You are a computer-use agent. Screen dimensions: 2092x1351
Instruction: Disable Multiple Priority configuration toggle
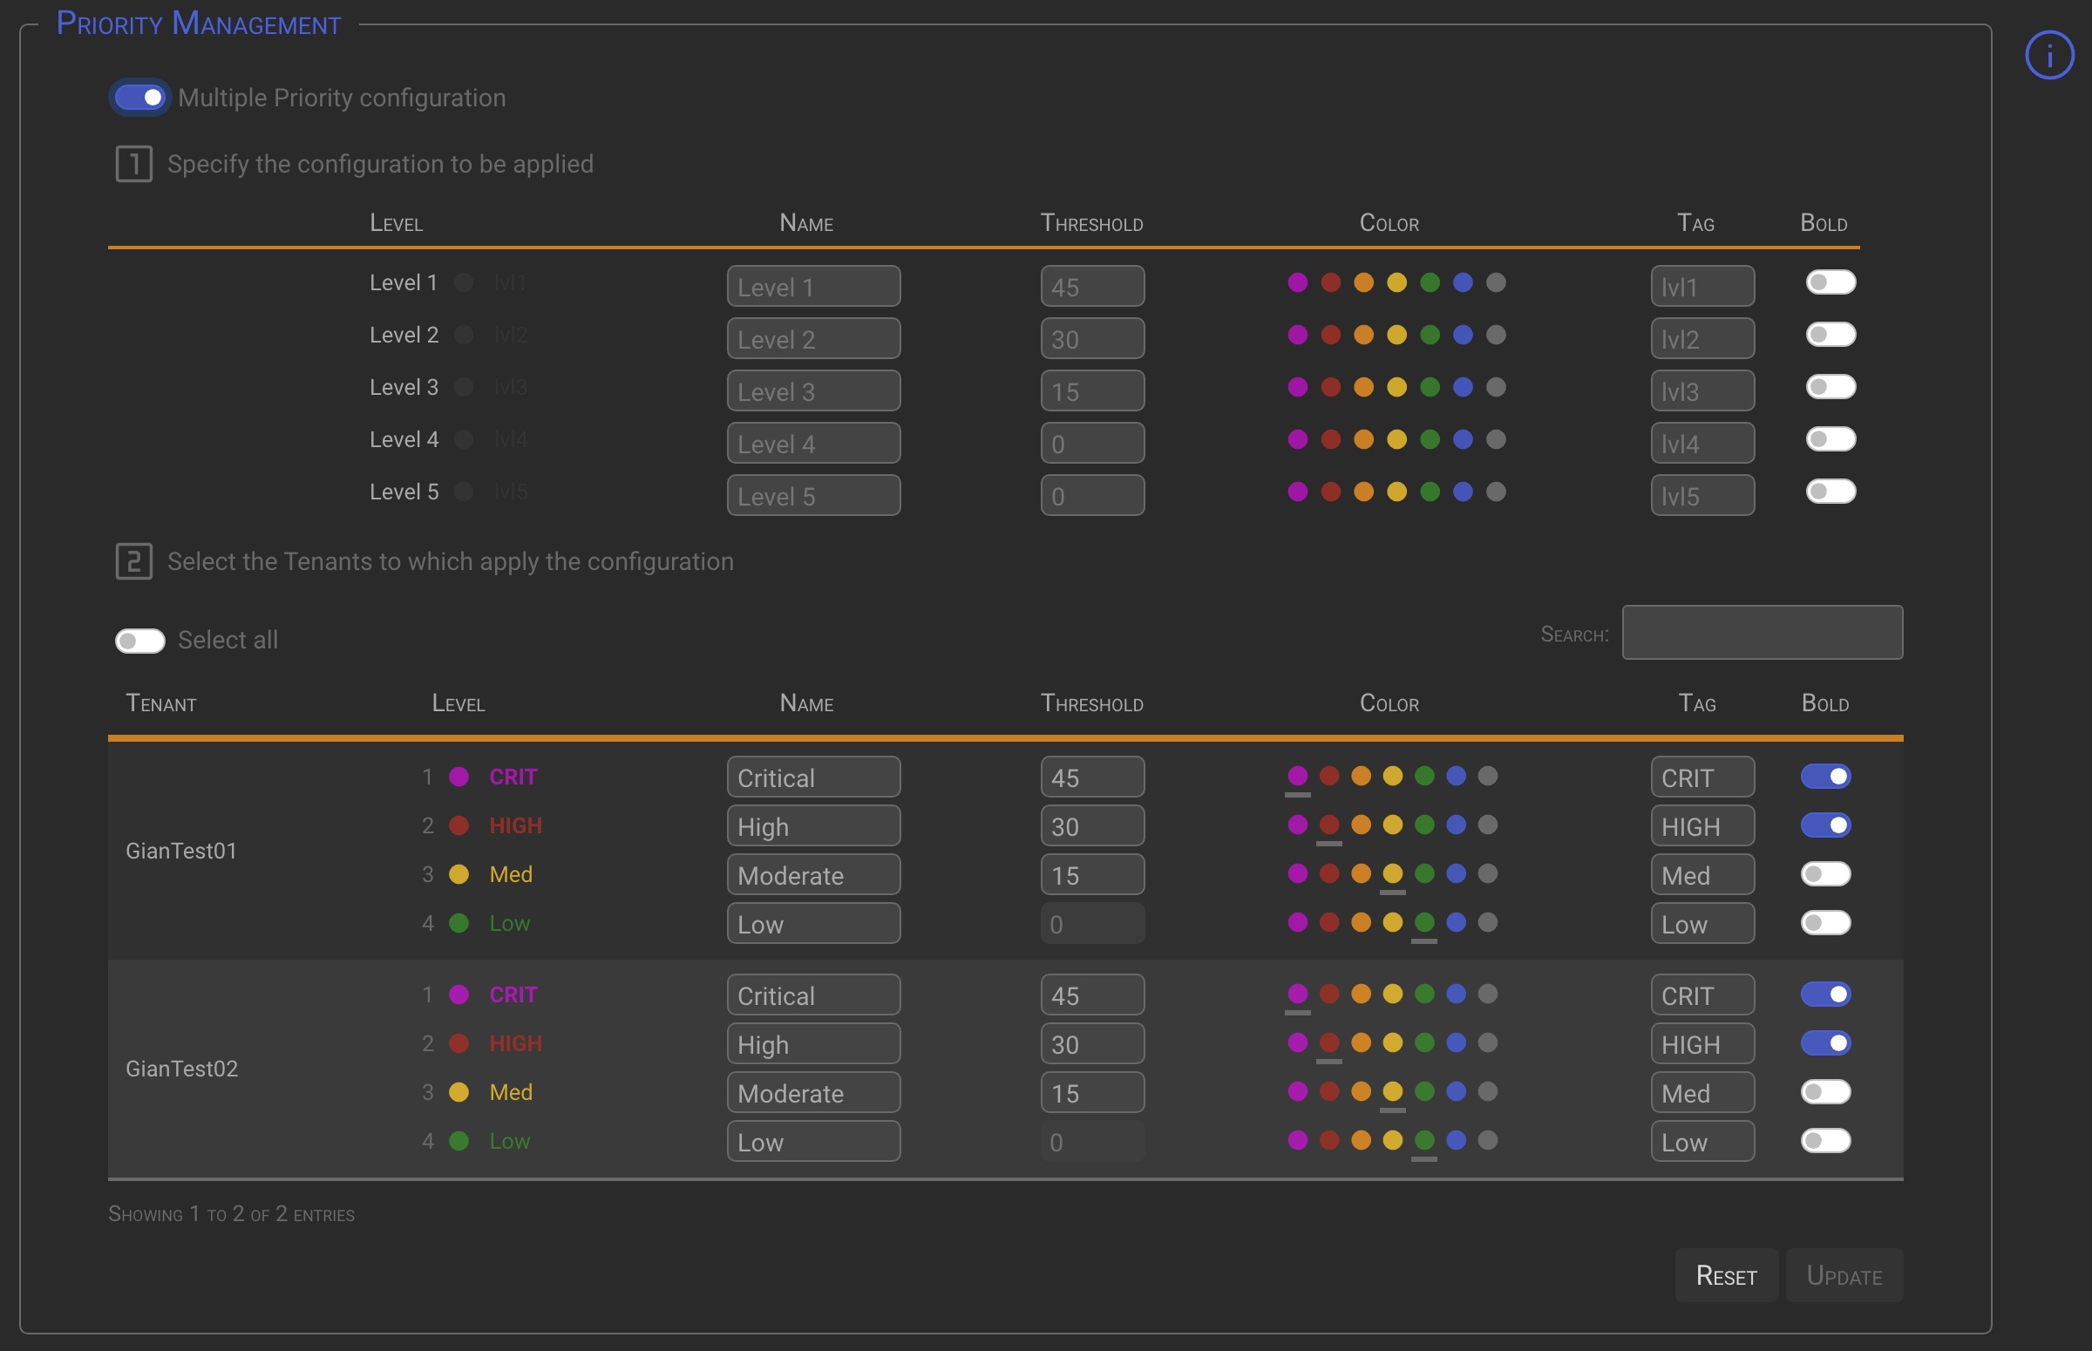(x=139, y=98)
